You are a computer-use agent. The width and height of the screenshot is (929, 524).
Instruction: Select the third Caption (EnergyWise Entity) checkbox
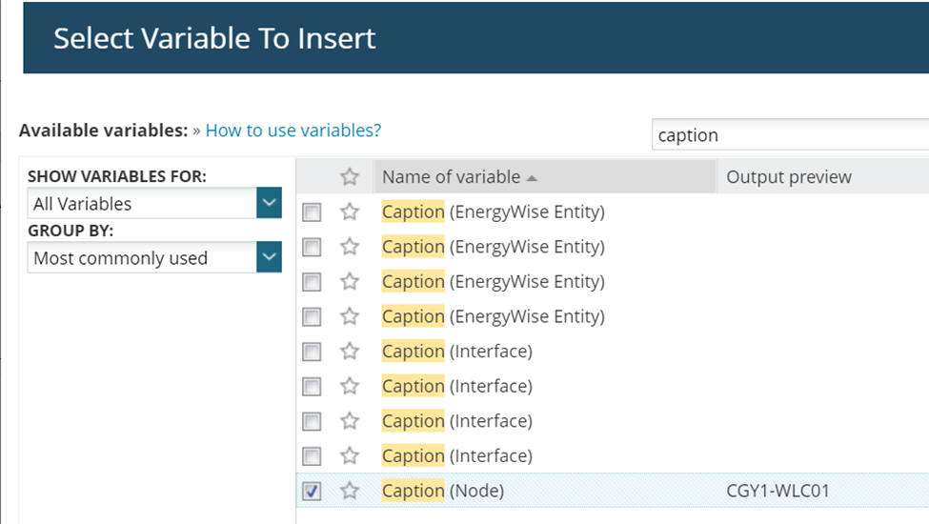[312, 282]
